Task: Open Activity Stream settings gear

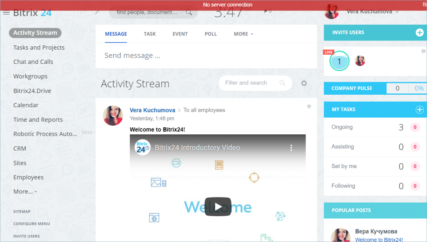Action: point(304,83)
